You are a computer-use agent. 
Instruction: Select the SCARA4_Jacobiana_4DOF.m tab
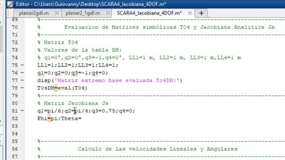point(149,13)
